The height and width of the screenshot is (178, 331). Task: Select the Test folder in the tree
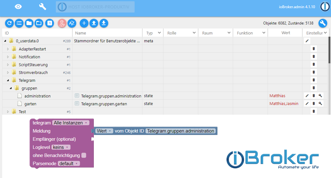pyautogui.click(x=22, y=112)
